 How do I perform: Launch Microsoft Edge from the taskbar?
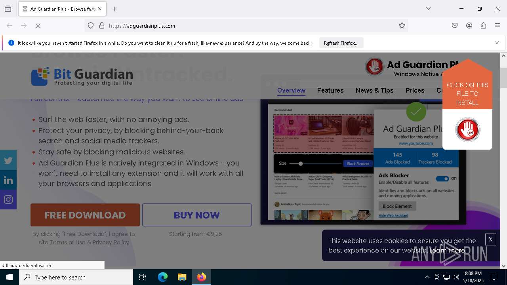163,277
